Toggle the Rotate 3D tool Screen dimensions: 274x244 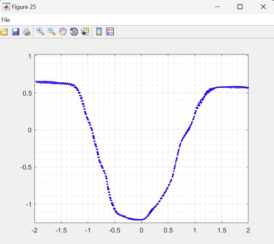coord(74,32)
